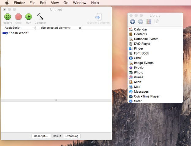Image resolution: width=191 pixels, height=146 pixels.
Task: Click the document icon in Library toolbar
Action: click(157, 22)
